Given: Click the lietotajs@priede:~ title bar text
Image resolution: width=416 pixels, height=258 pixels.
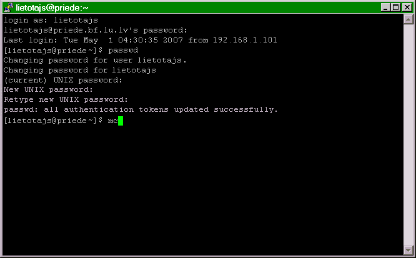Looking at the screenshot, I should pos(52,7).
